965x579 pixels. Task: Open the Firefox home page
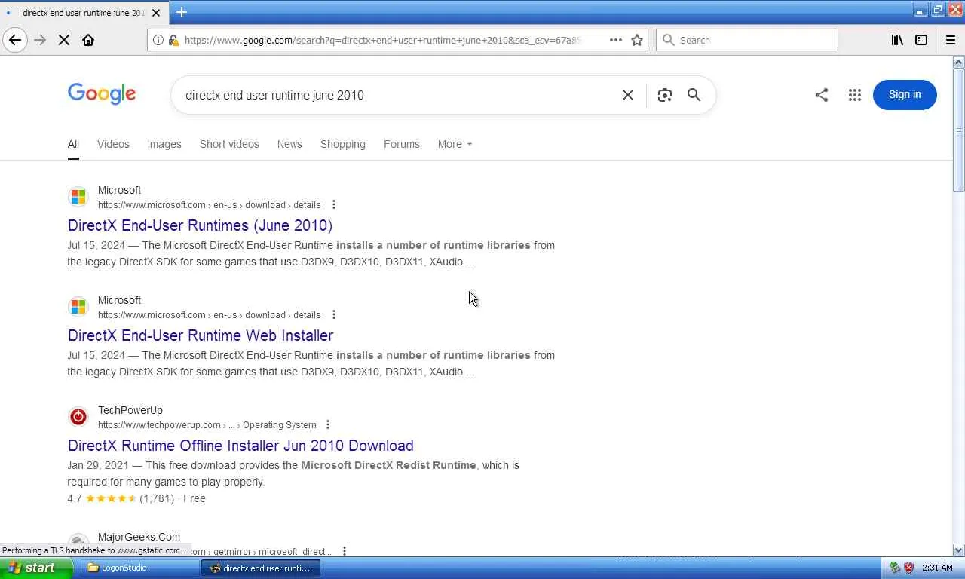pyautogui.click(x=88, y=40)
